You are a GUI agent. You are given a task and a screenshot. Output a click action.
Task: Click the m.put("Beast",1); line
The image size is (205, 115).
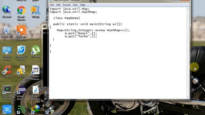81,33
